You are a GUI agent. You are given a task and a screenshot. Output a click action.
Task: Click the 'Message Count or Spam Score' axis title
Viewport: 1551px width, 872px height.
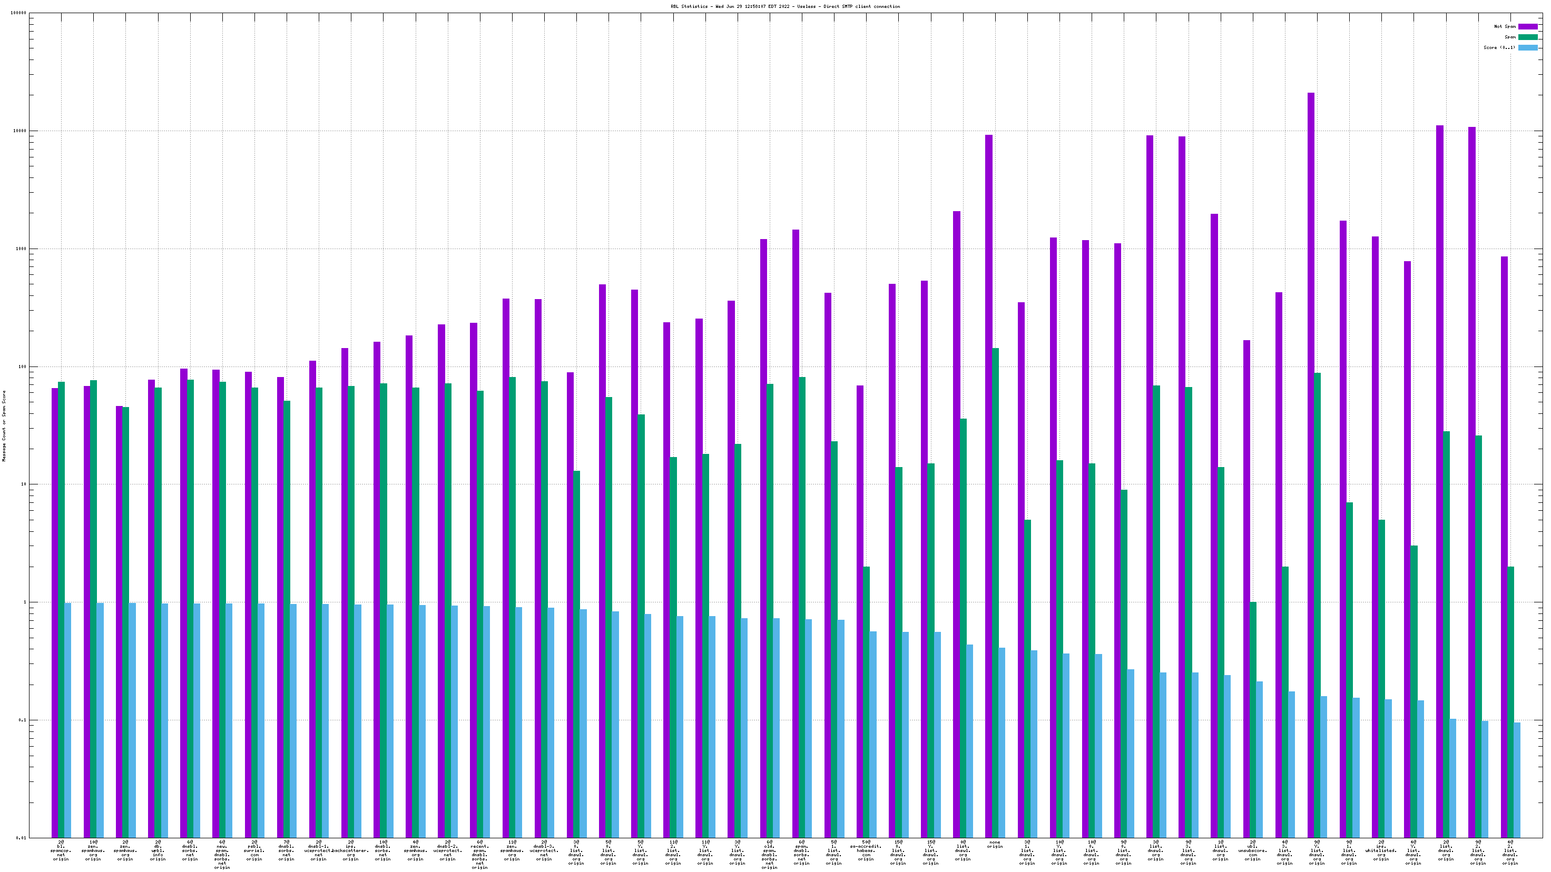[4, 425]
